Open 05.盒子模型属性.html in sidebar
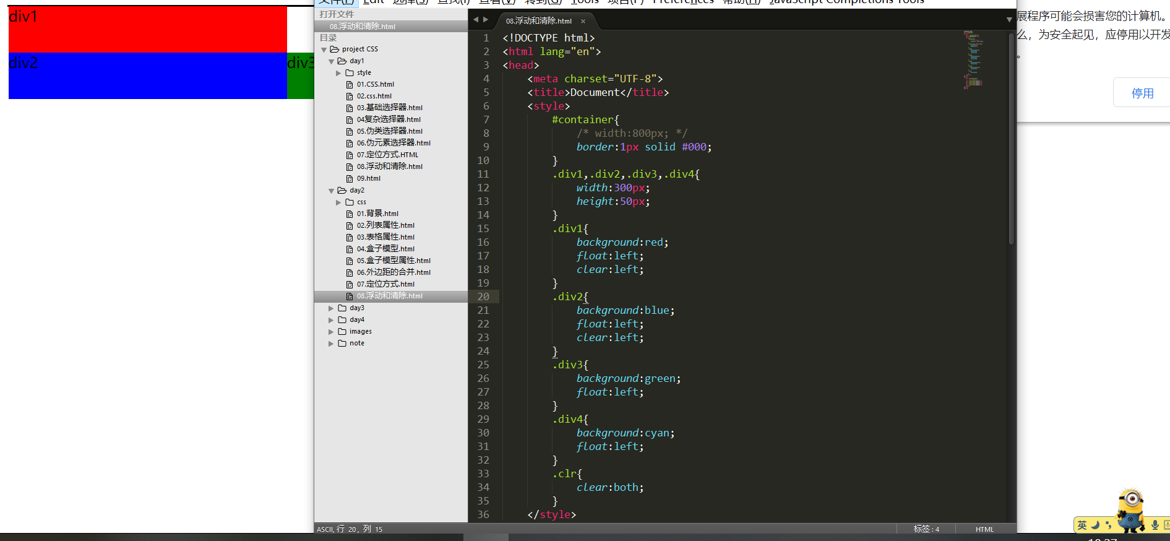1170x541 pixels. click(394, 261)
